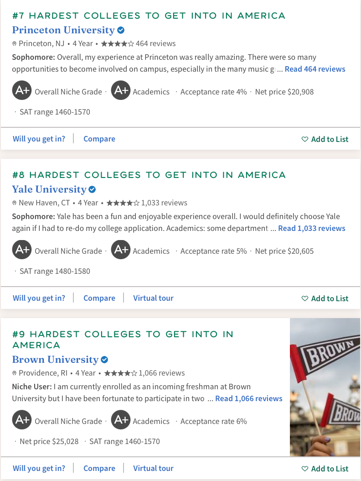Viewport: 361px width, 481px height.
Task: Click Yale's Academics A+ grade badge
Action: (121, 250)
